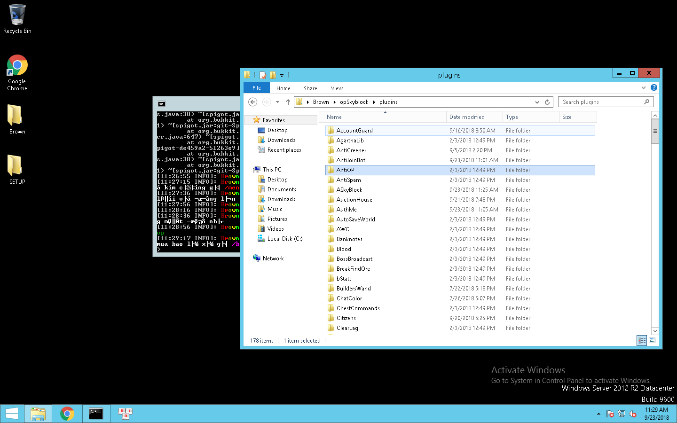Open address bar history dropdown

[537, 102]
